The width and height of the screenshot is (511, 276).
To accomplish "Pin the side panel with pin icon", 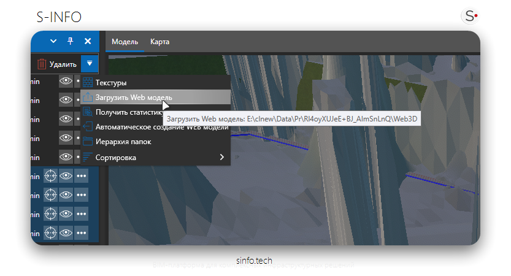I will pyautogui.click(x=70, y=41).
